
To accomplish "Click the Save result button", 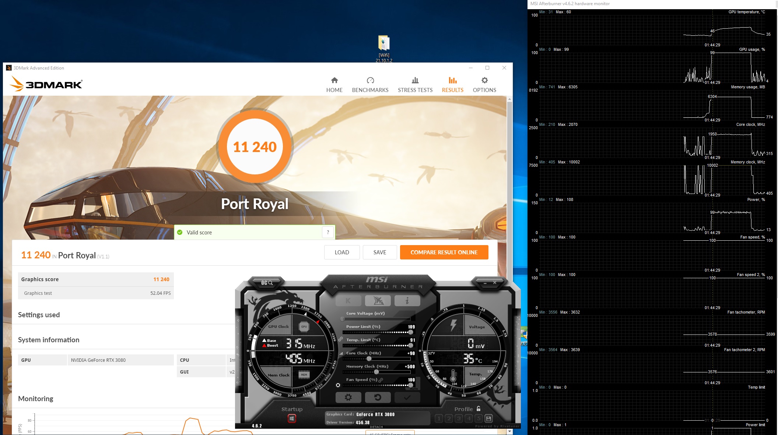I will point(379,252).
